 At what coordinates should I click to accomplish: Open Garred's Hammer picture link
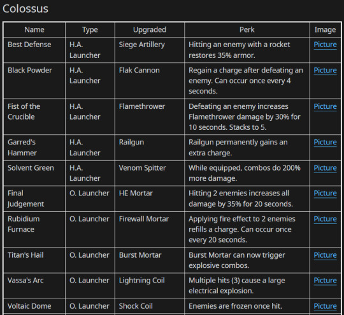coord(325,143)
